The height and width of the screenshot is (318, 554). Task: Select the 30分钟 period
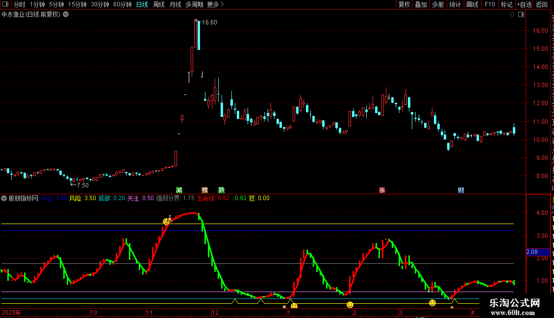[x=100, y=4]
